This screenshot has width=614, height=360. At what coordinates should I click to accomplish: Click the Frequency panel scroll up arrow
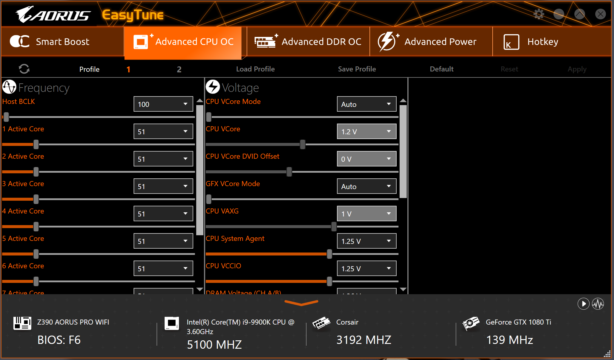(x=200, y=101)
